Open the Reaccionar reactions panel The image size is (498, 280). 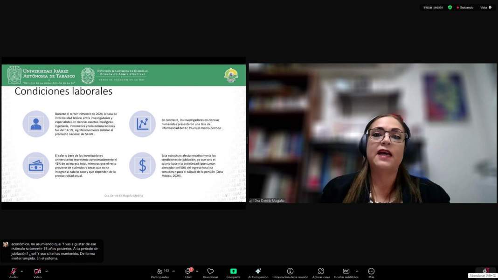(x=210, y=272)
